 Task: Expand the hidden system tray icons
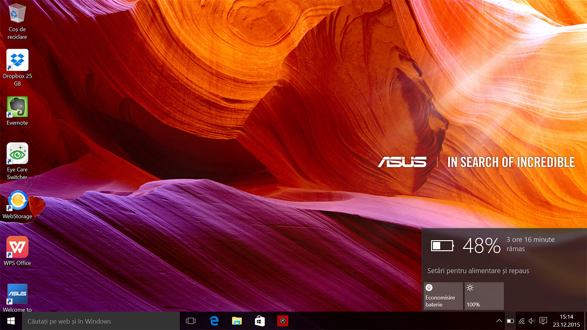point(499,321)
